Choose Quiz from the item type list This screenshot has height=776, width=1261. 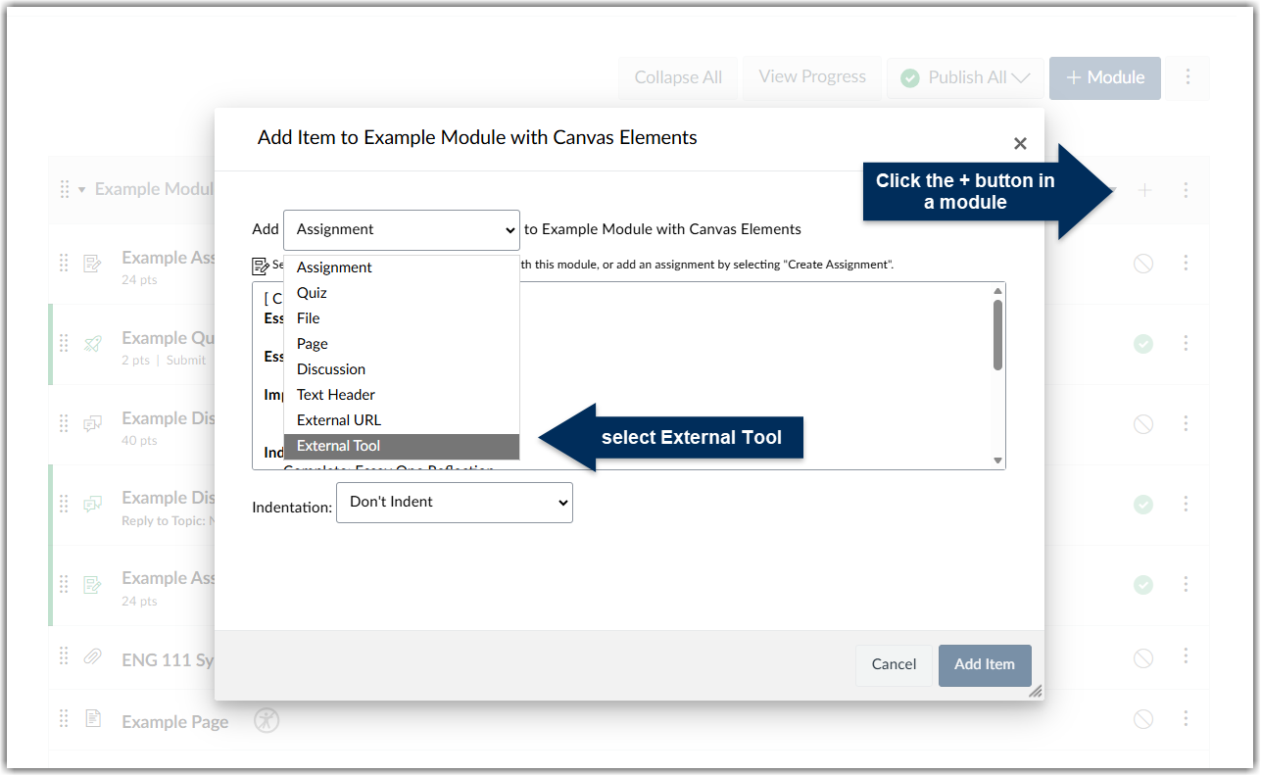coord(402,293)
